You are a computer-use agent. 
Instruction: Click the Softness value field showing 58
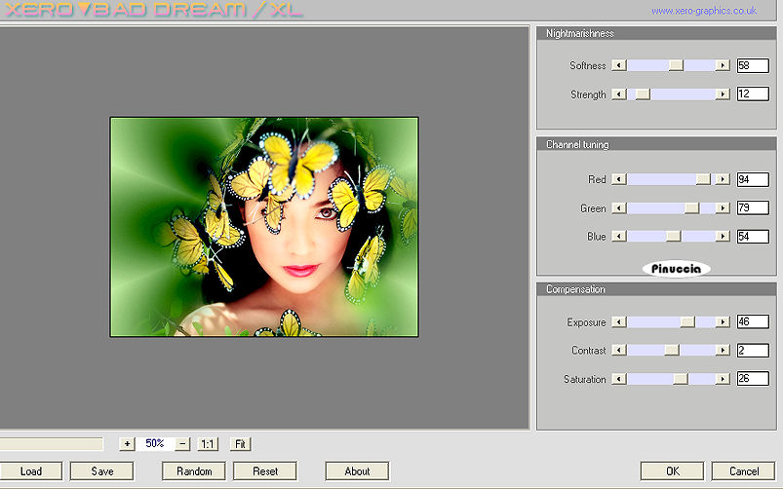pyautogui.click(x=753, y=65)
